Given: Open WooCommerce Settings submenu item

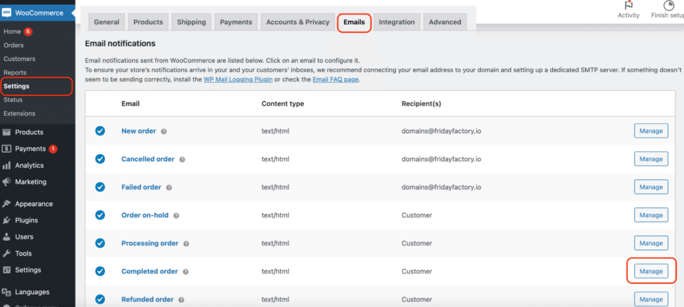Looking at the screenshot, I should click(x=17, y=86).
